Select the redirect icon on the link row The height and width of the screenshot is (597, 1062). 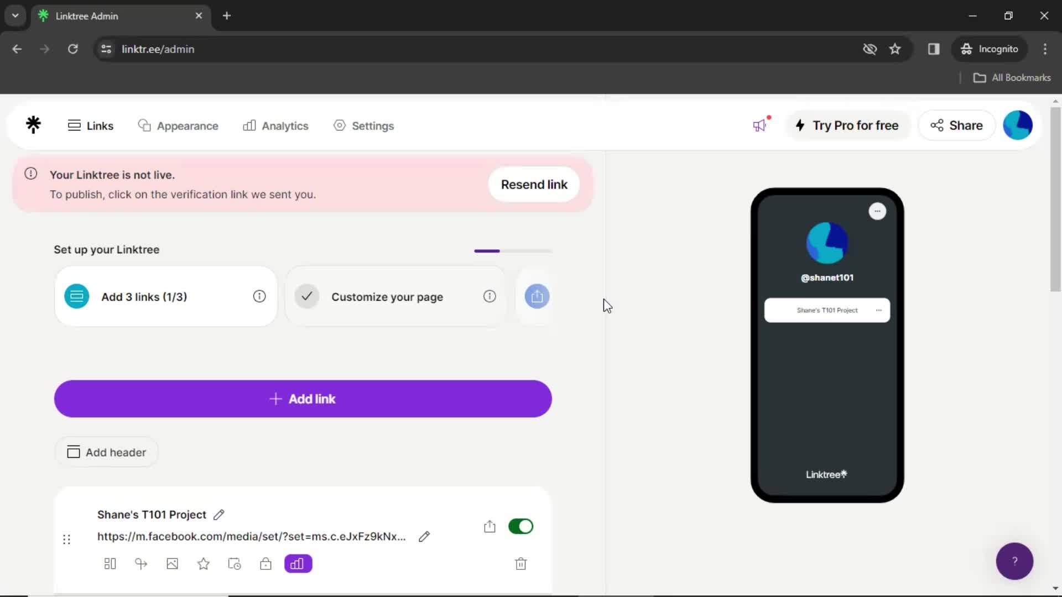[141, 564]
